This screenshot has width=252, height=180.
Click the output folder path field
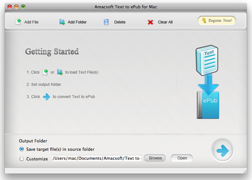tap(97, 158)
